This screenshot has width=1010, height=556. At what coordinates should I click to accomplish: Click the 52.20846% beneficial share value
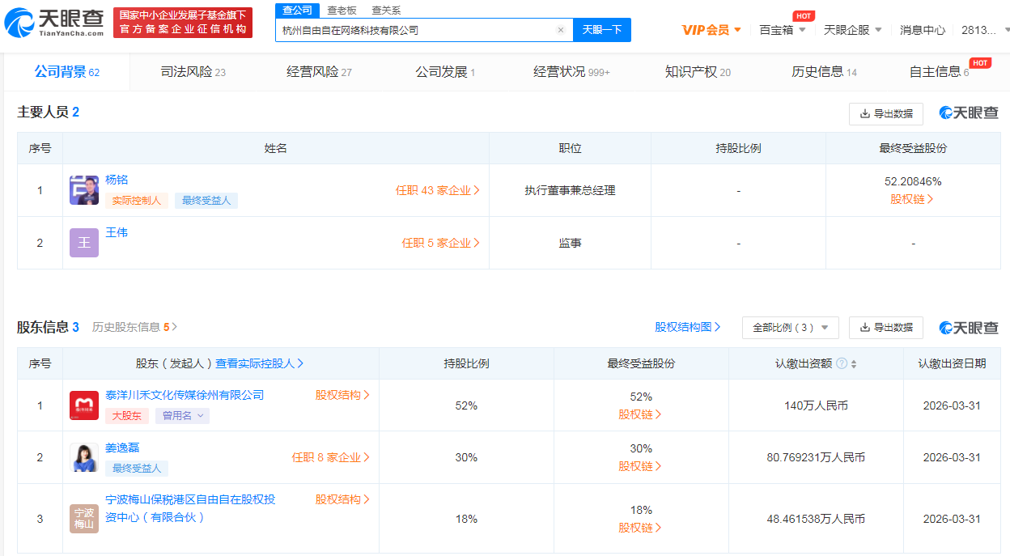[x=913, y=181]
